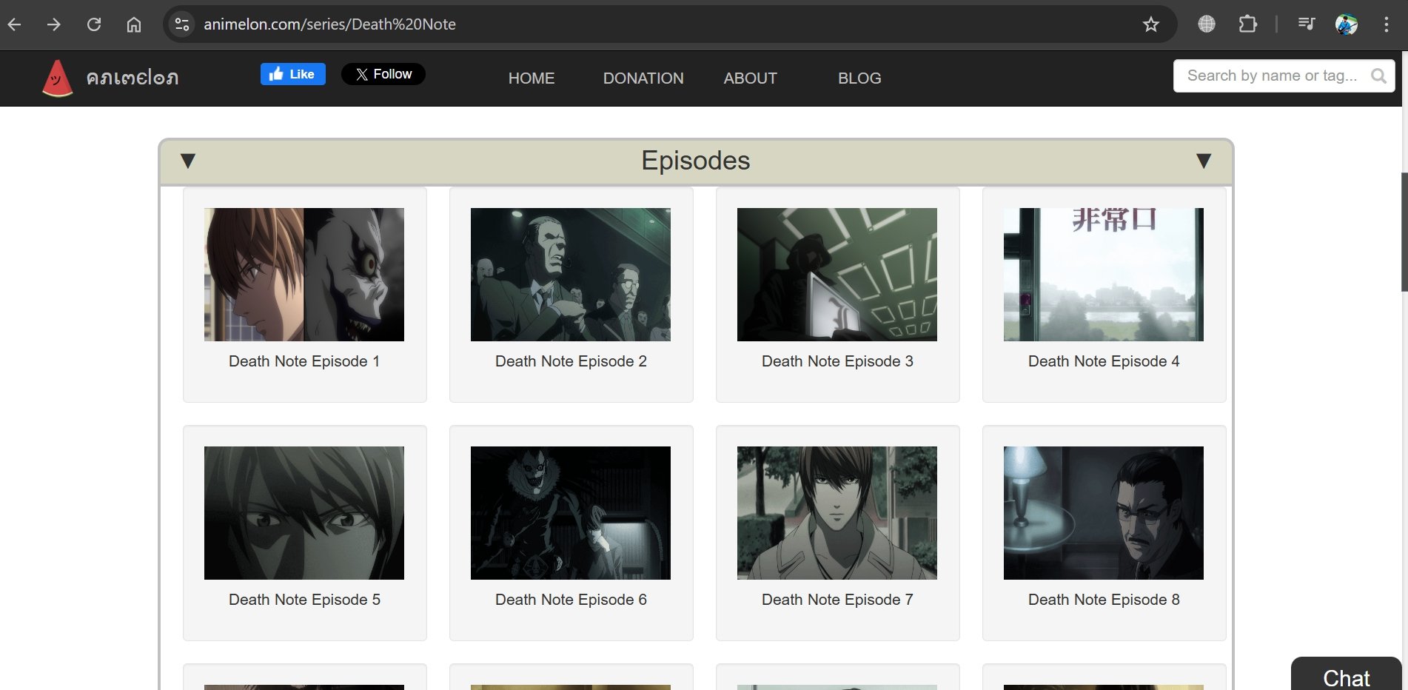Click the X Follow button
This screenshot has width=1408, height=690.
383,74
